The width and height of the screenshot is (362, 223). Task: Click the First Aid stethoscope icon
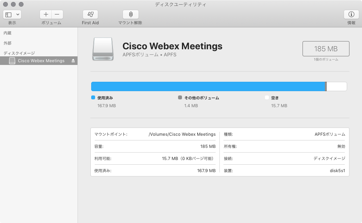pyautogui.click(x=90, y=14)
